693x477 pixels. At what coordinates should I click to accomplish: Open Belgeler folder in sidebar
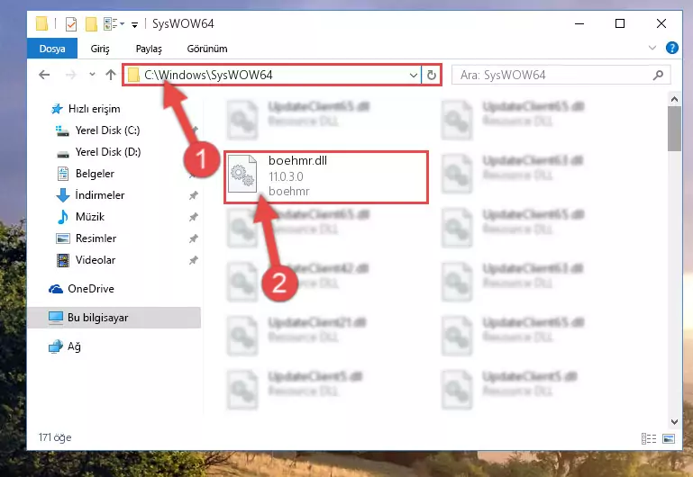pos(95,174)
